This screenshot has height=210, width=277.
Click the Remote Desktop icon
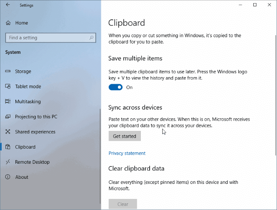pyautogui.click(x=8, y=162)
